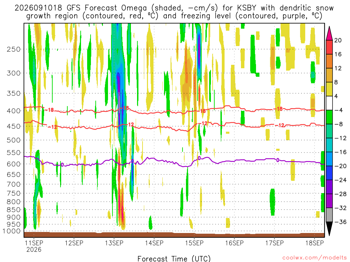Click the GFS Forecast Omega chart title
This screenshot has width=350, height=262.
(x=174, y=12)
